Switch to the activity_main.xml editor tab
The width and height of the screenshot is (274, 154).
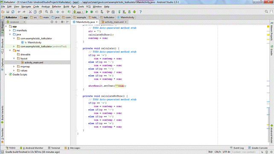click(x=114, y=22)
